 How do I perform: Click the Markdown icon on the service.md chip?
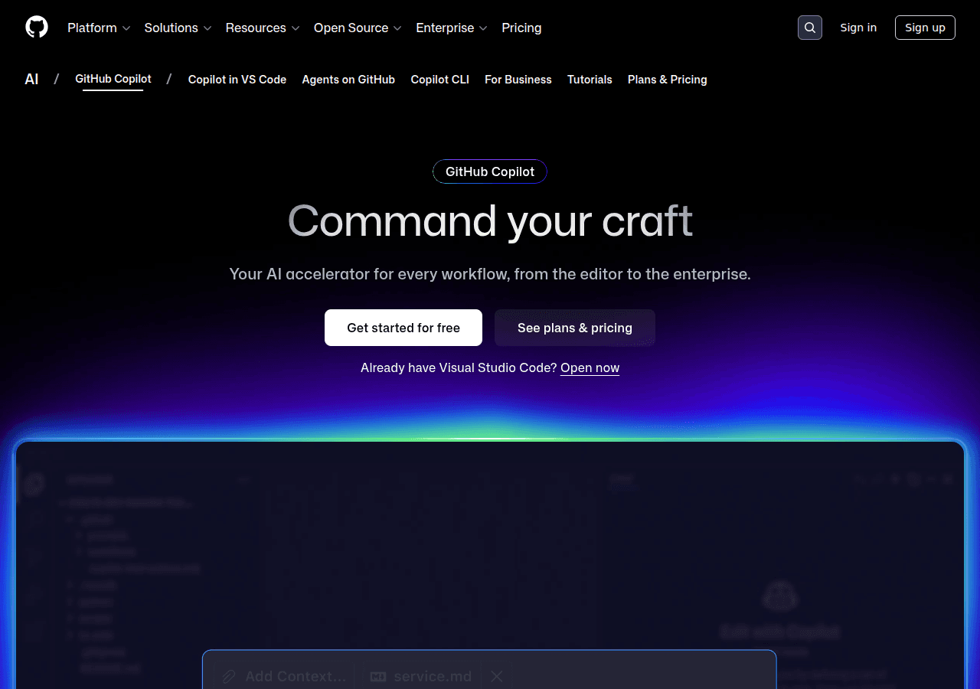point(377,676)
